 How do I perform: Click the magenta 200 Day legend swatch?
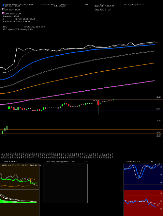[x=3, y=13]
